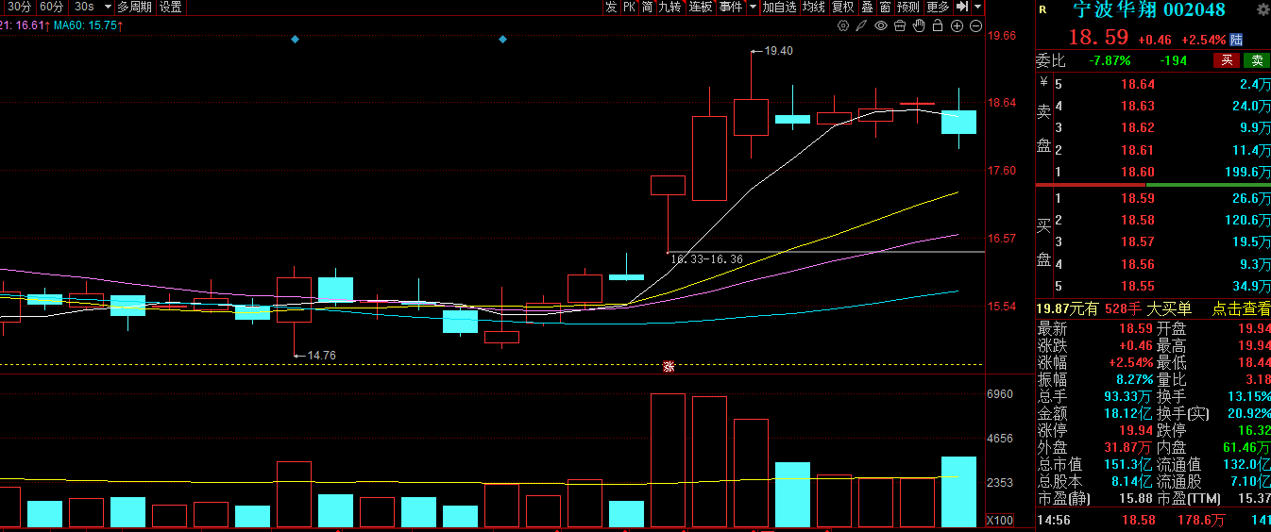
Task: Toggle the chart lock icon
Action: (938, 25)
